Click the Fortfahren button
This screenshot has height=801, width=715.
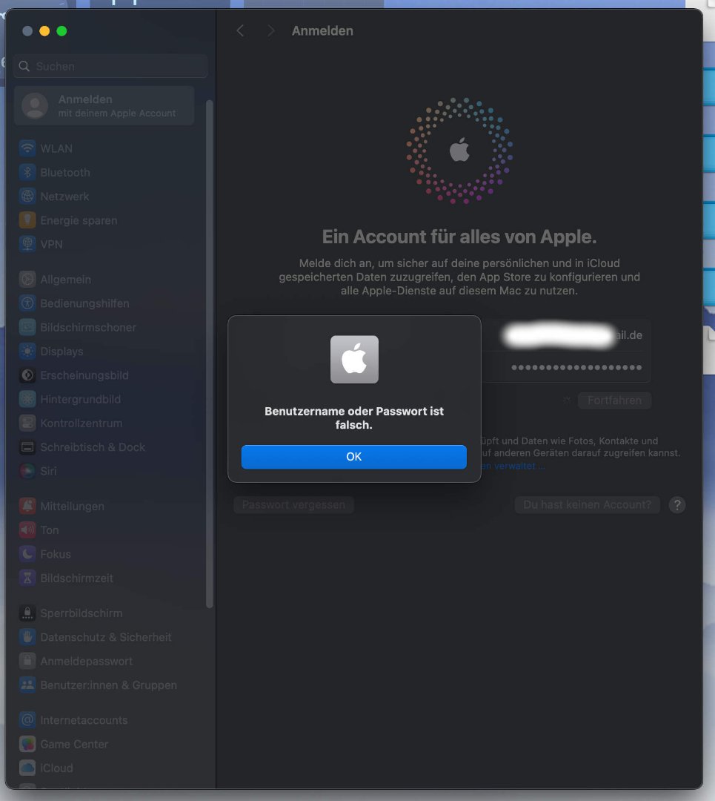point(614,400)
